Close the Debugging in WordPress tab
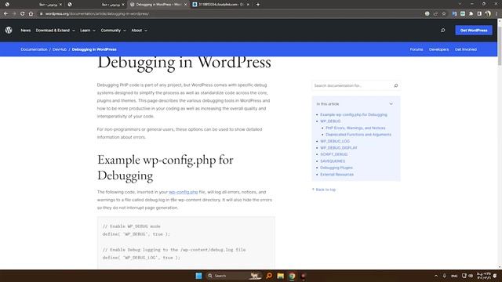 click(x=185, y=5)
